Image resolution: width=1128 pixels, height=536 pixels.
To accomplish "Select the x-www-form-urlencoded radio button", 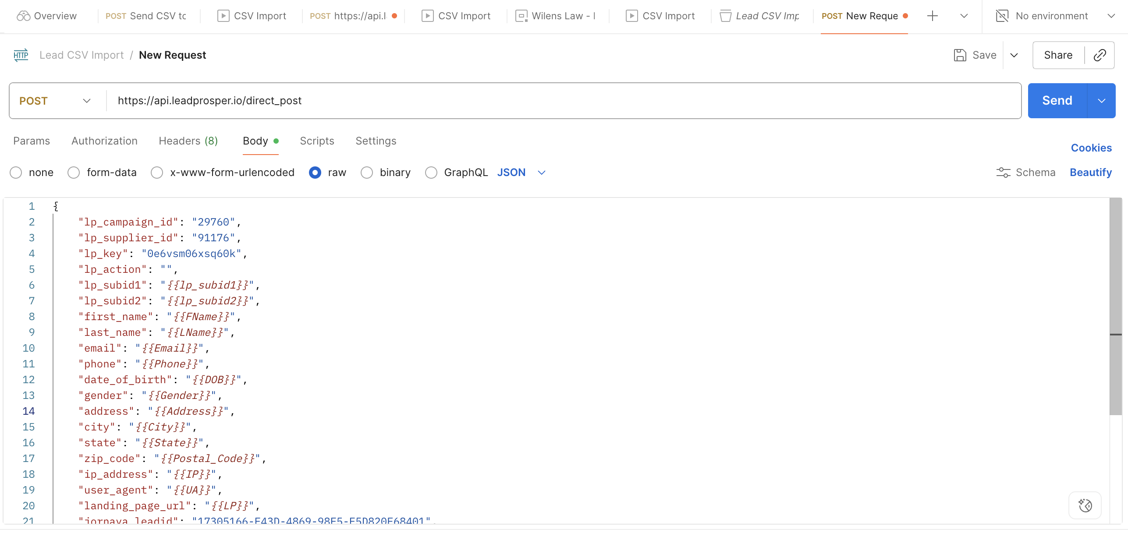I will point(157,173).
